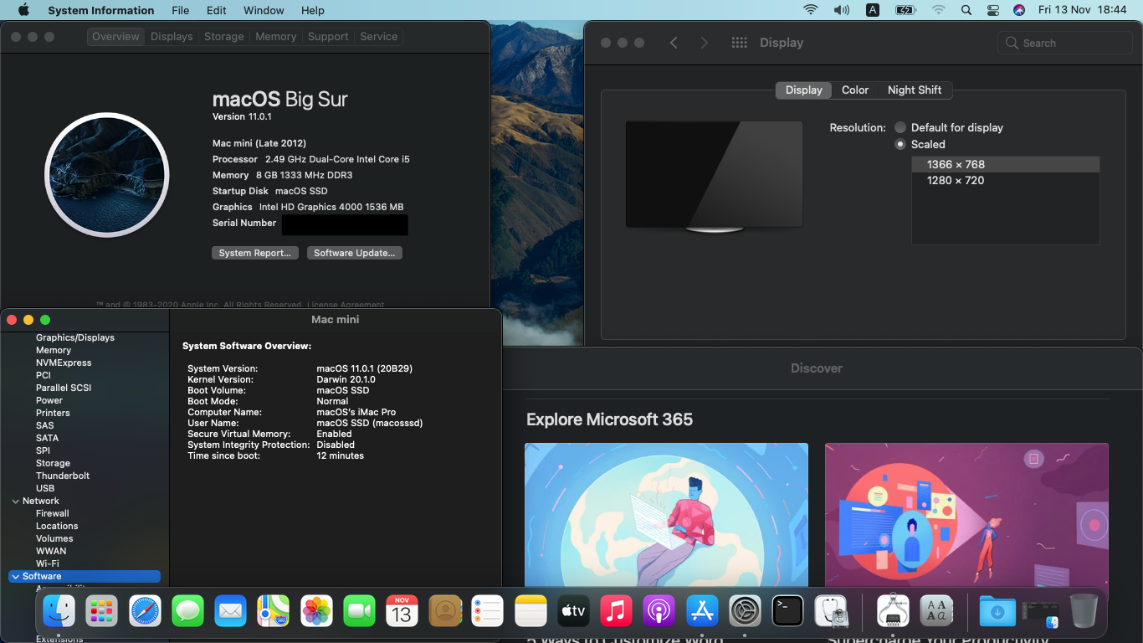Screen dimensions: 1143x643
Task: Open Podcasts from the Dock
Action: [659, 611]
